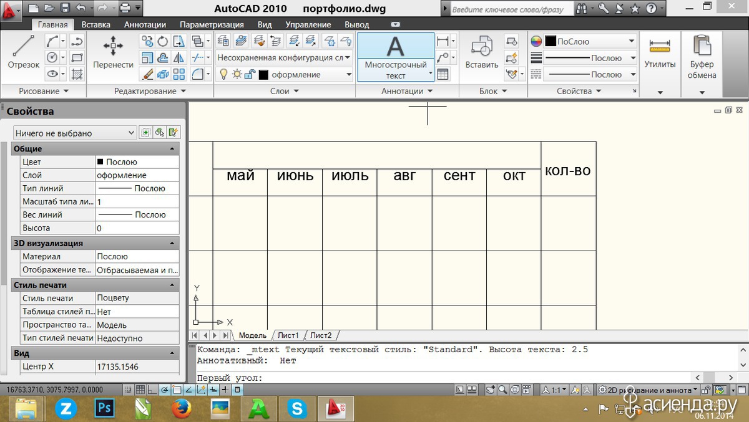Image resolution: width=749 pixels, height=422 pixels.
Task: Click the color wheel icon in Свойства panel
Action: pyautogui.click(x=536, y=42)
